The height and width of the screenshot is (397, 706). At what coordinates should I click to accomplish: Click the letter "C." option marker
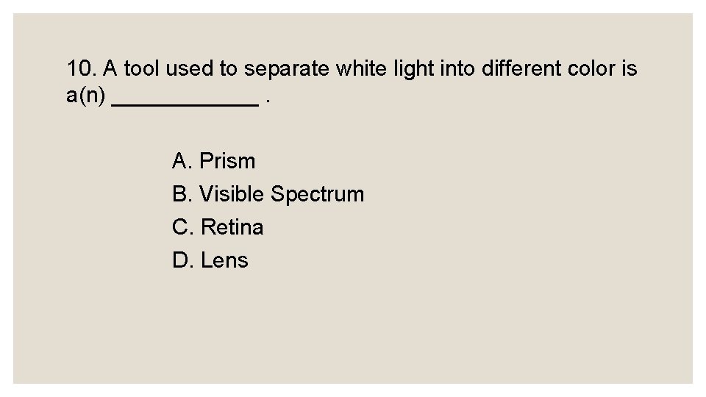[x=183, y=227]
